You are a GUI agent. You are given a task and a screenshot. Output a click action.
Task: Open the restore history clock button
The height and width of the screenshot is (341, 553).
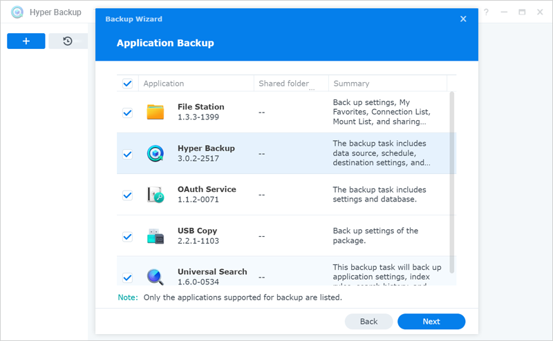point(68,41)
